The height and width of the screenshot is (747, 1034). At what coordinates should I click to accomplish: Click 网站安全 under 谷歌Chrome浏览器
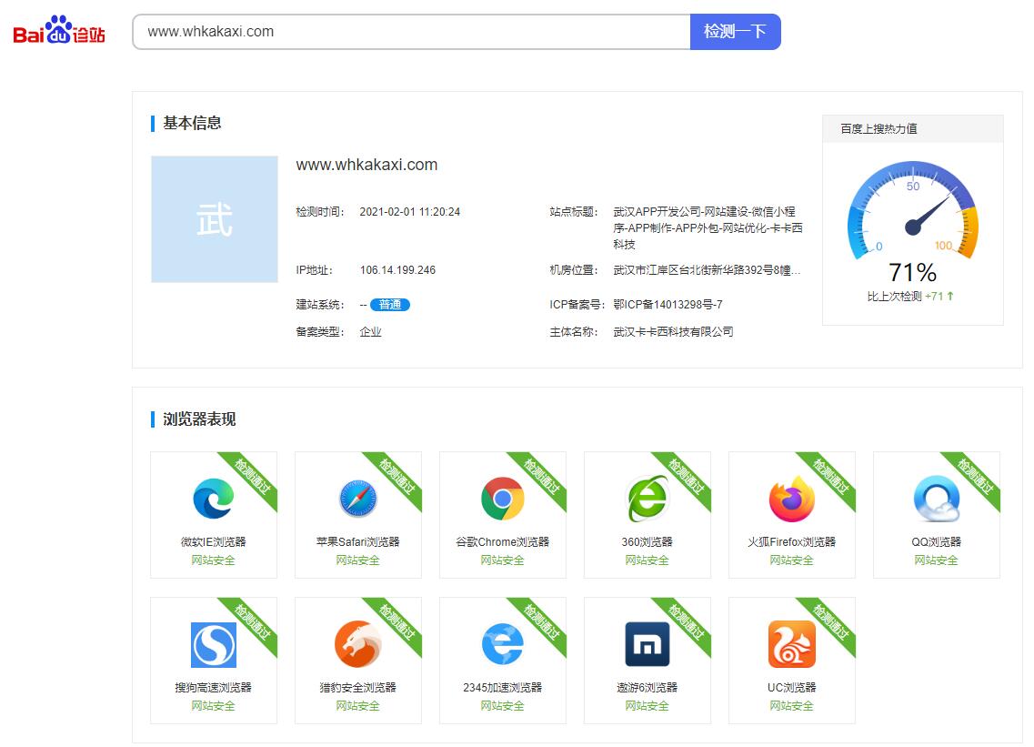tap(503, 560)
